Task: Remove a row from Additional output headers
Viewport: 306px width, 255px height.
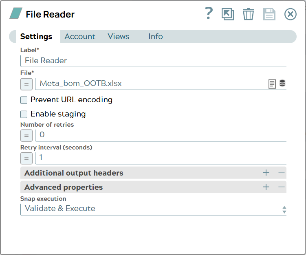Action: [x=282, y=173]
